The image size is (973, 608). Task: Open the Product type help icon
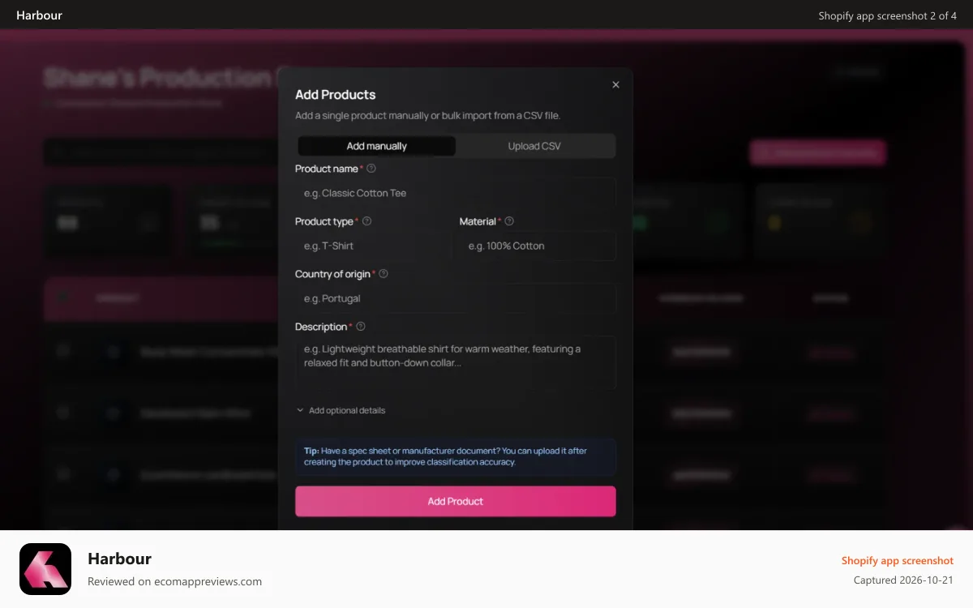point(366,221)
